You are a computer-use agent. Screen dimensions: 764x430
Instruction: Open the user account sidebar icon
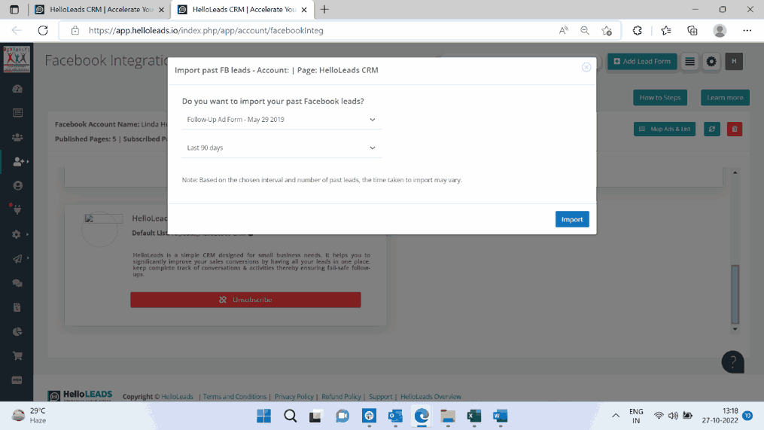[17, 186]
